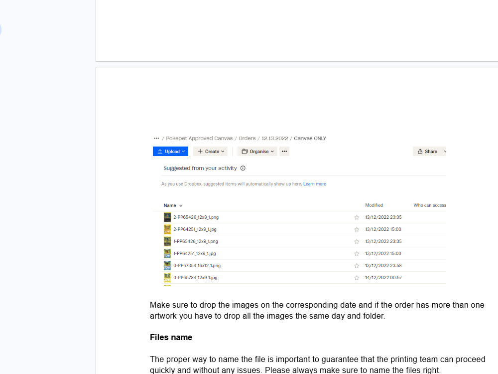Viewport: 498px width, 374px height.
Task: Select file name 0-PP67354_16x12_1.png
Action: pyautogui.click(x=197, y=266)
